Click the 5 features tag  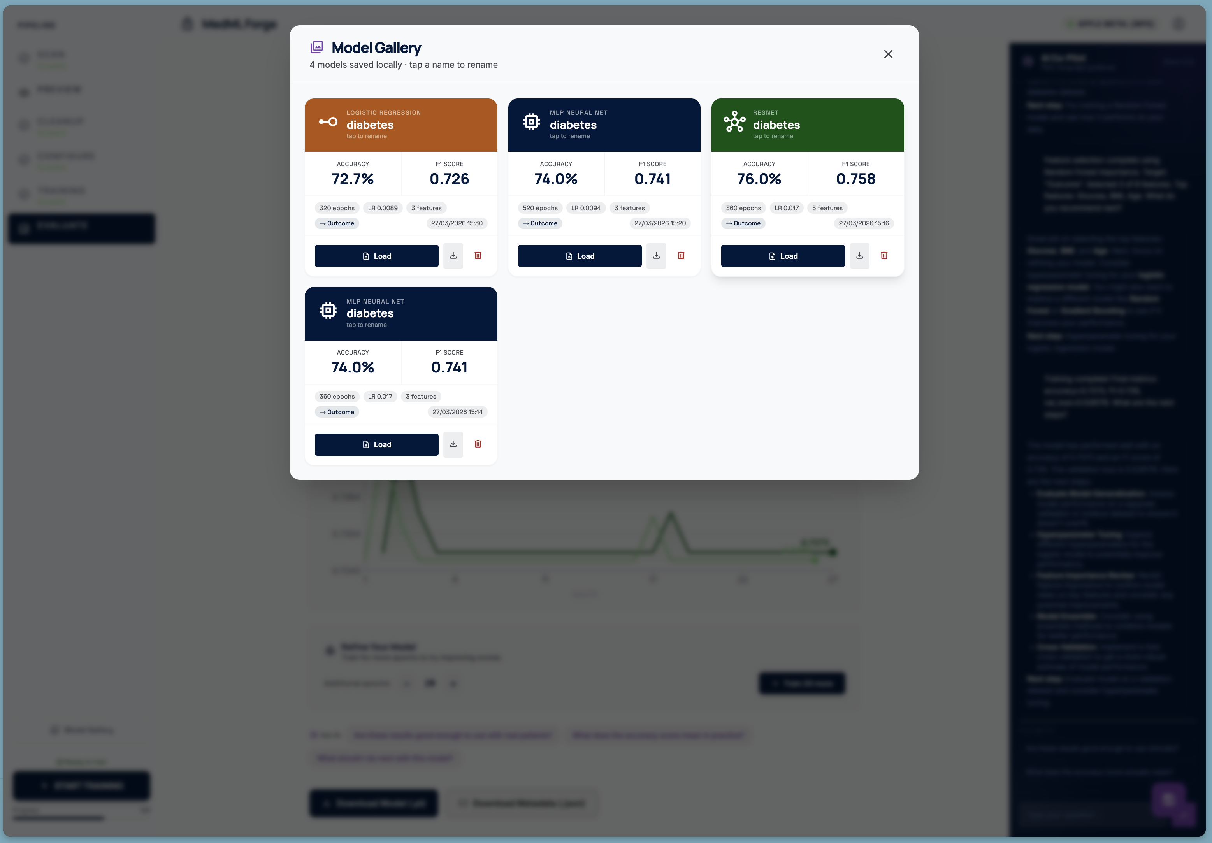[x=827, y=208]
